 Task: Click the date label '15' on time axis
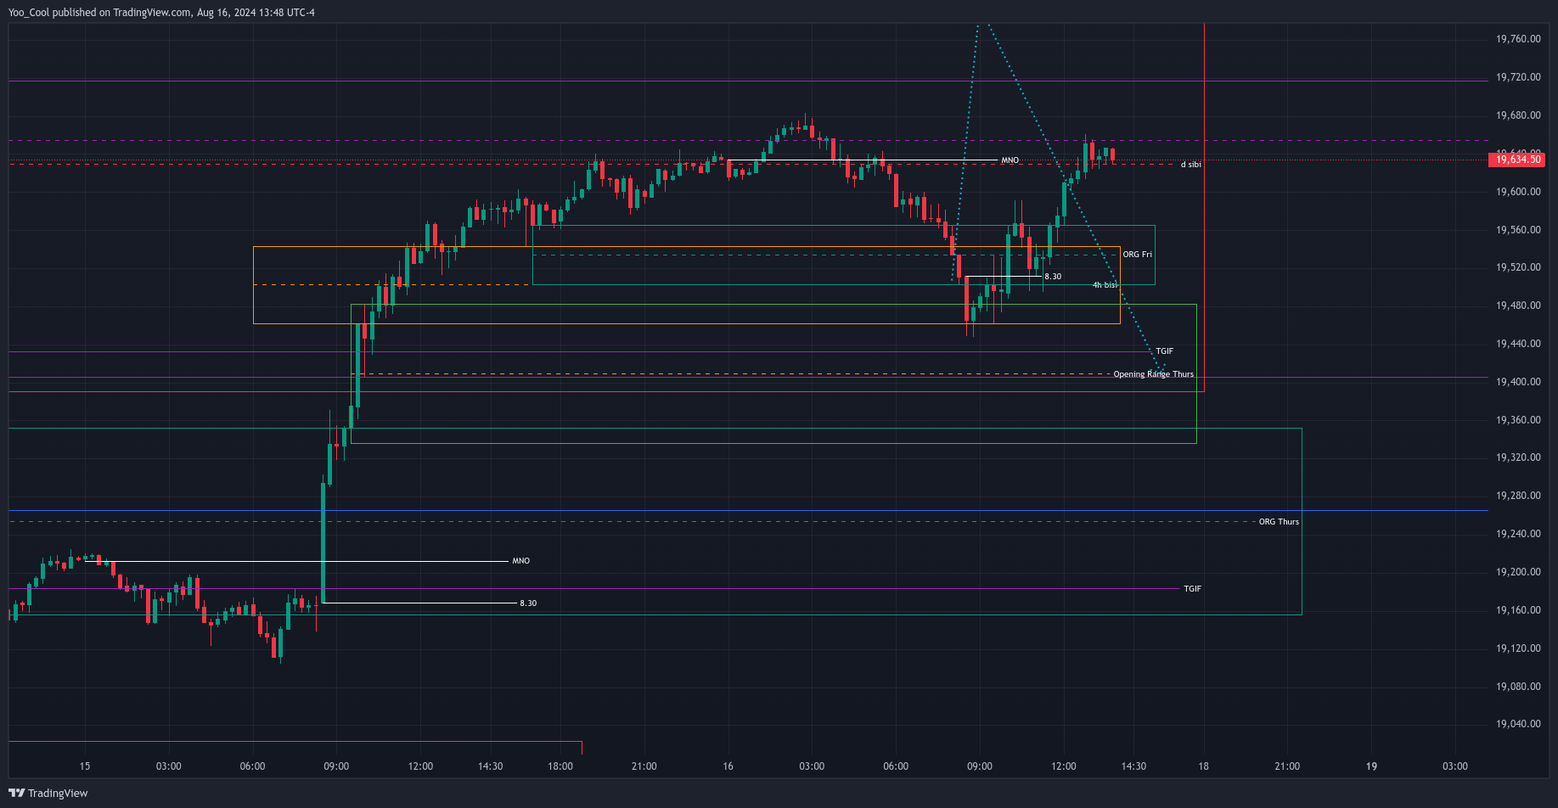pyautogui.click(x=85, y=766)
